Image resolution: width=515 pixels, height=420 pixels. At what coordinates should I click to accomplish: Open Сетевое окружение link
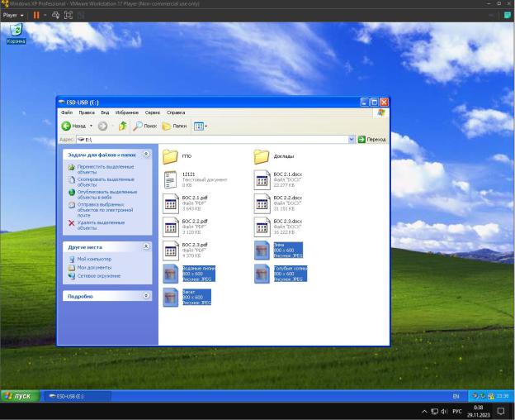point(99,276)
